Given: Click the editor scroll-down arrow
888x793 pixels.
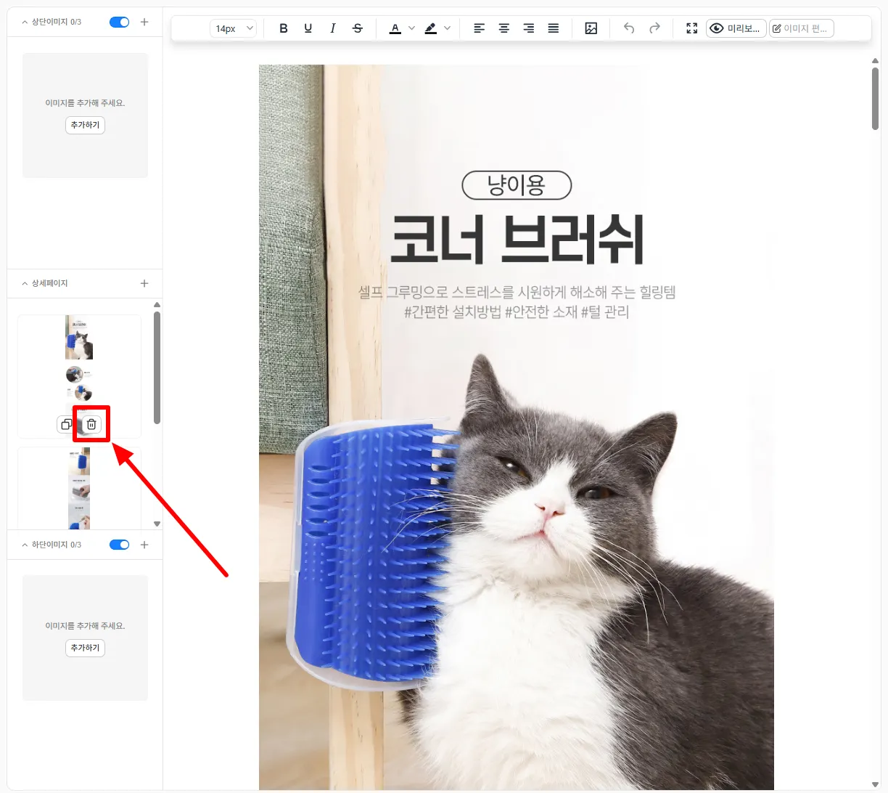Looking at the screenshot, I should [x=876, y=785].
